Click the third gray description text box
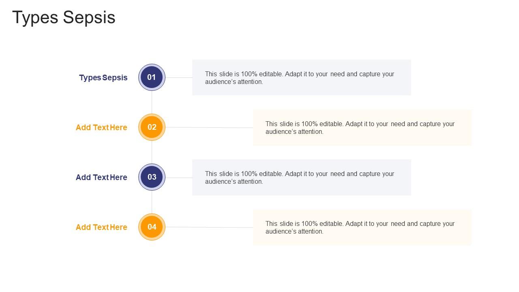The width and height of the screenshot is (519, 292). (302, 177)
